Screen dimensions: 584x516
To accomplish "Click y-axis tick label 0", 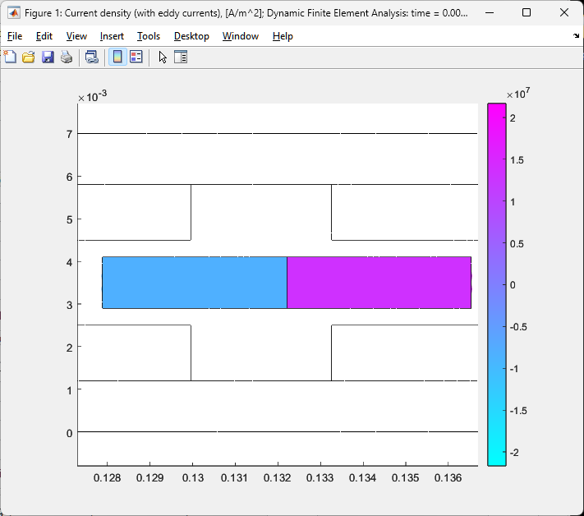I will [x=69, y=433].
